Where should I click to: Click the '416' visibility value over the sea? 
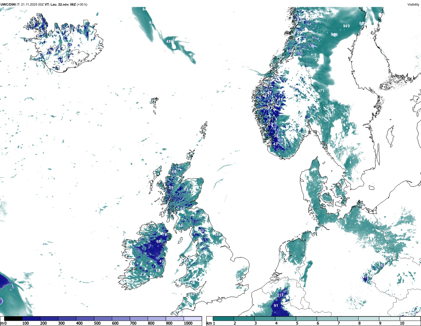169,41
